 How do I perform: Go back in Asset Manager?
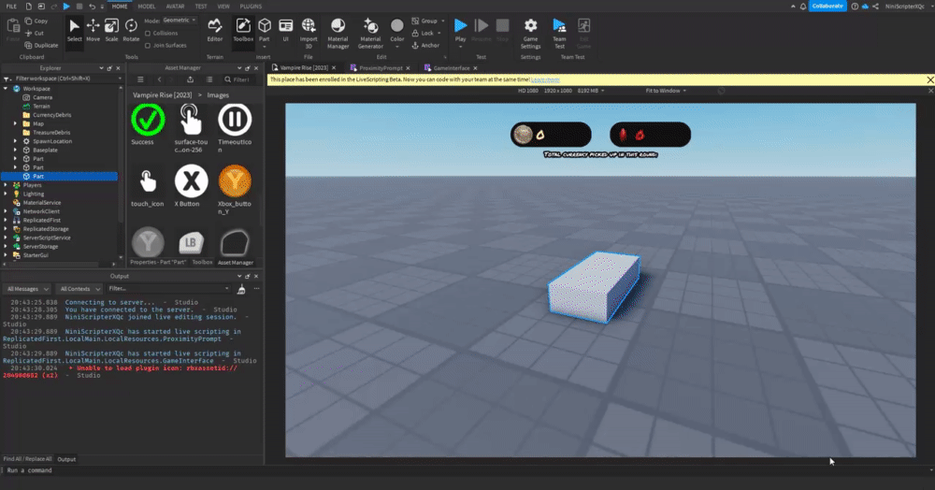[159, 79]
